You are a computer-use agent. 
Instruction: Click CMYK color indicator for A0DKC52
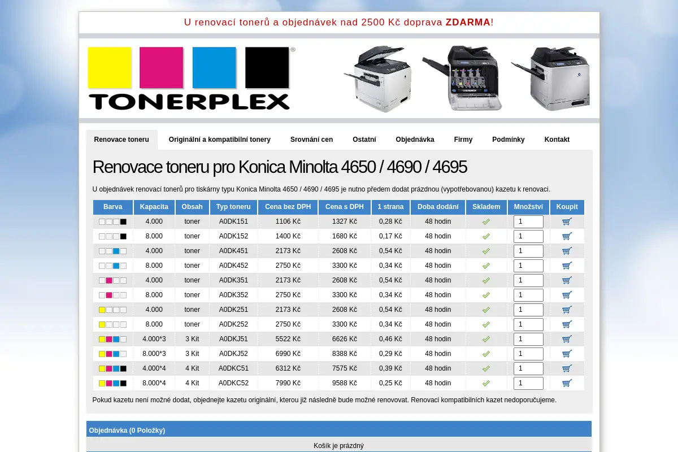click(x=112, y=383)
